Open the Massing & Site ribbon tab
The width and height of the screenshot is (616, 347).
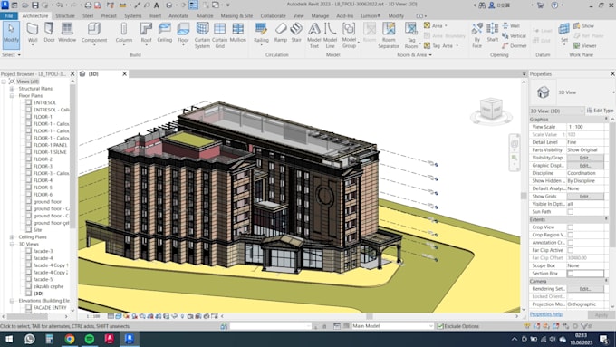(236, 15)
